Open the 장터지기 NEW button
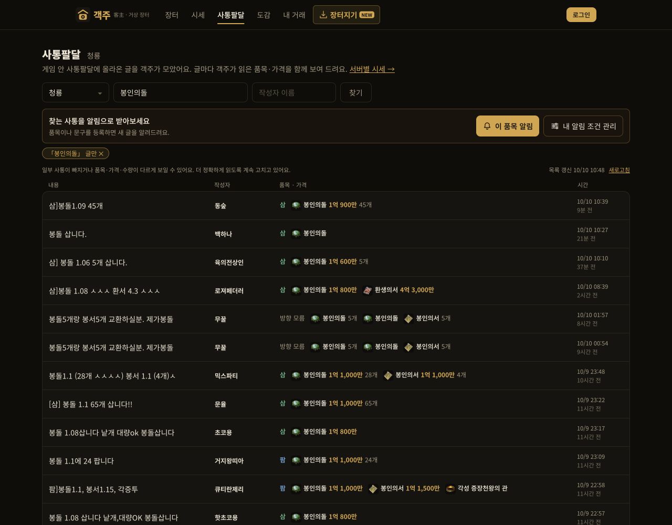Screen dimensions: 672x525 click(346, 15)
